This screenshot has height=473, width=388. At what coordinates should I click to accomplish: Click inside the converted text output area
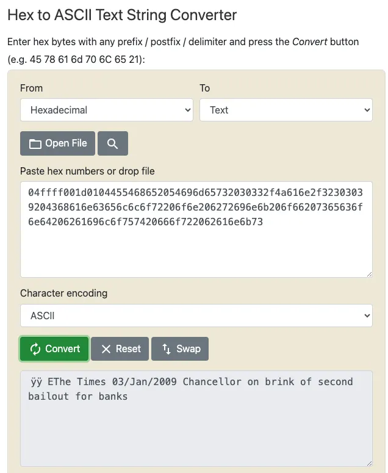196,427
